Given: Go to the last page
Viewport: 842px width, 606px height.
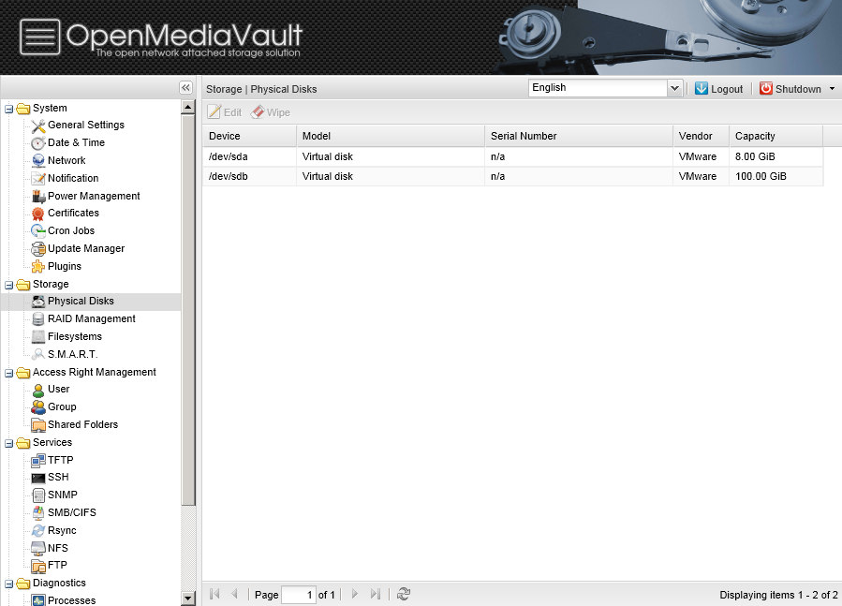Looking at the screenshot, I should click(375, 594).
